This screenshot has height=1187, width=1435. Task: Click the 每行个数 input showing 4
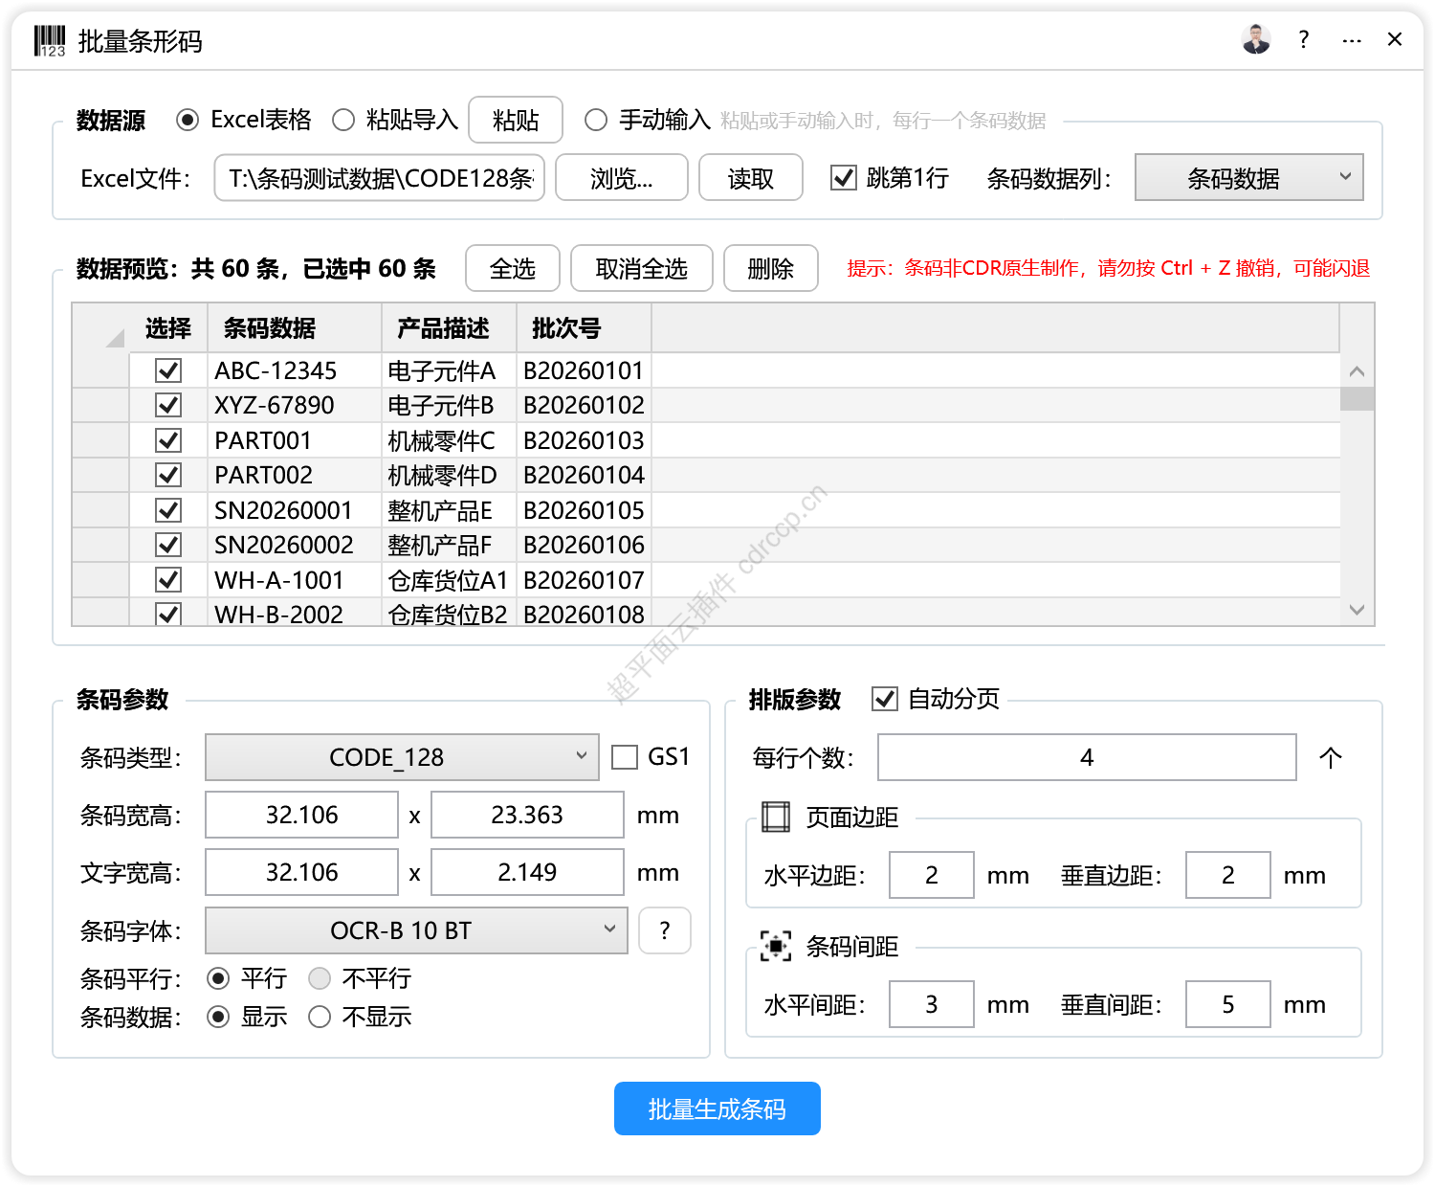(1087, 757)
